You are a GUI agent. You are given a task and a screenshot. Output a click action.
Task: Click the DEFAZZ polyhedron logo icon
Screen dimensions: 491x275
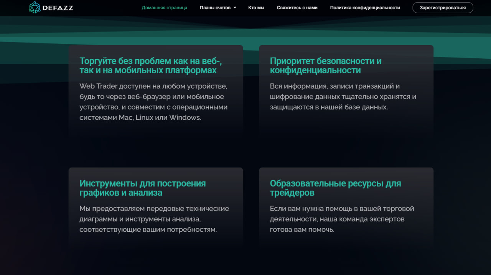(x=35, y=8)
